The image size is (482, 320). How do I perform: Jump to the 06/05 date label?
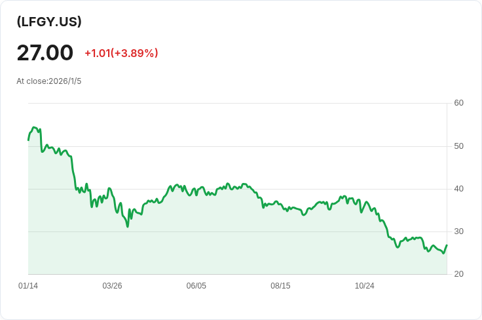pos(196,286)
